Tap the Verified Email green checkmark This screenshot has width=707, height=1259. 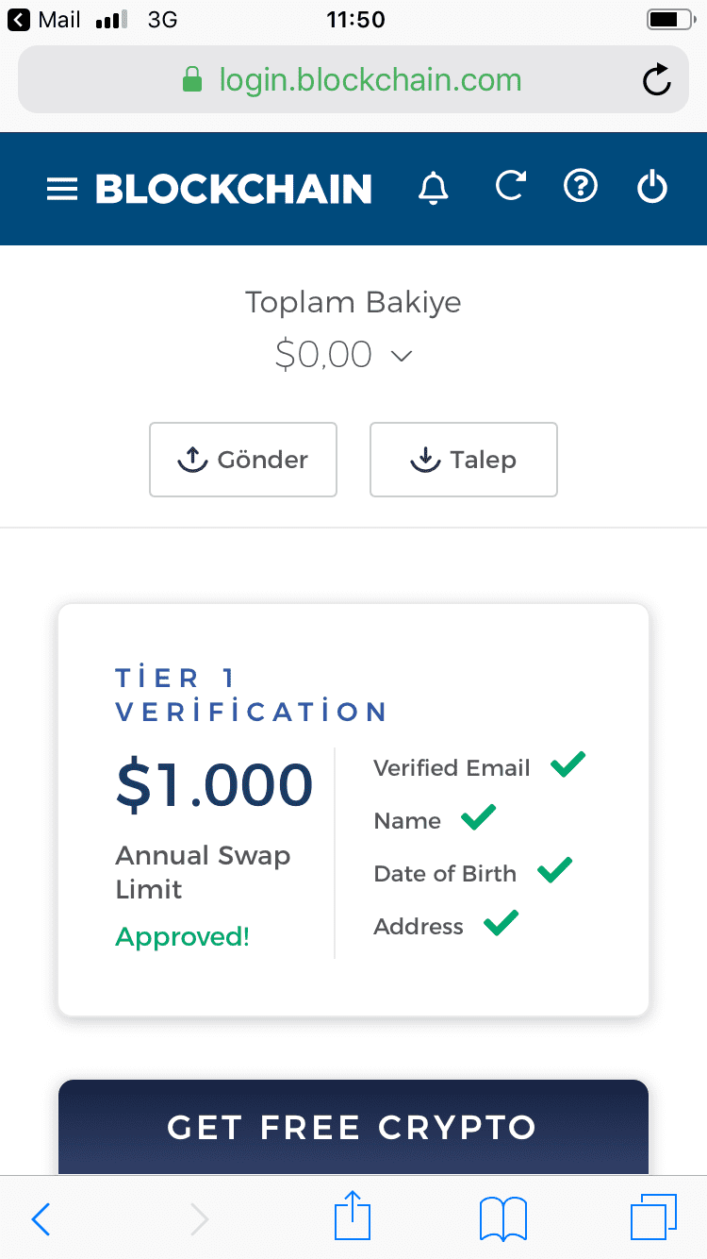(568, 764)
